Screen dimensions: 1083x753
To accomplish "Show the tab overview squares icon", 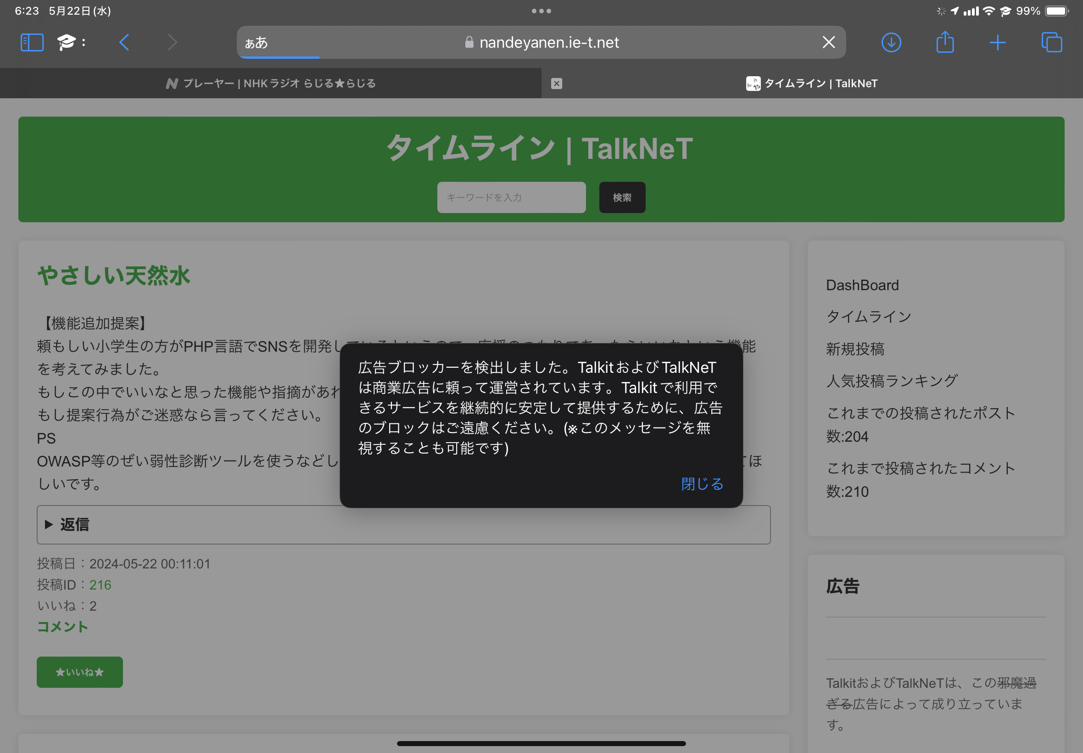I will pos(1051,42).
